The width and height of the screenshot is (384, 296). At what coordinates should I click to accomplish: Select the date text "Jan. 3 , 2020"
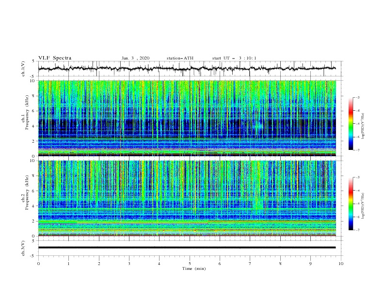pos(135,58)
